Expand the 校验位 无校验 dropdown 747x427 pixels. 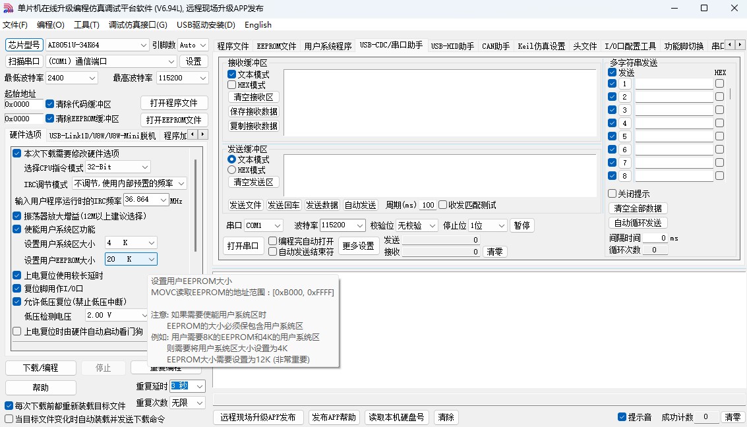click(x=432, y=225)
